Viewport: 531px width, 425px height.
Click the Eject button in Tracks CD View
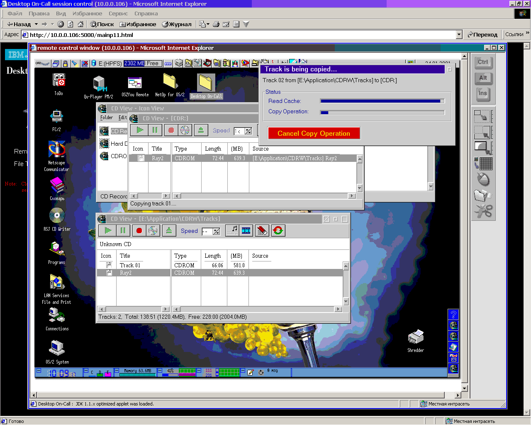(x=169, y=230)
